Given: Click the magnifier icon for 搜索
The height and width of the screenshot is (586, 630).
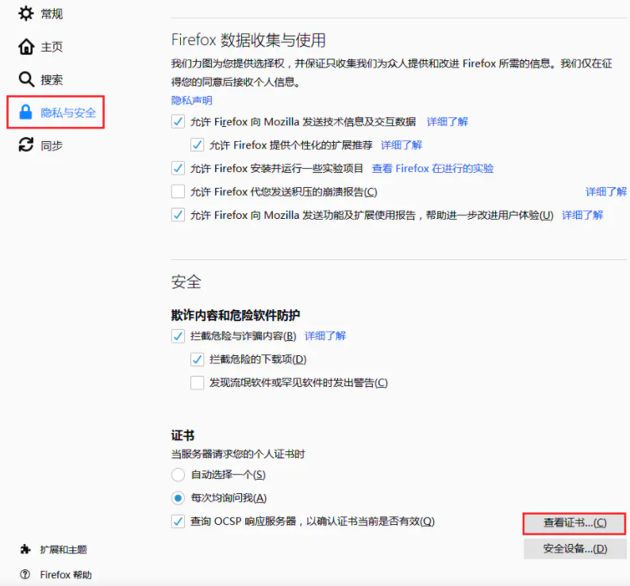Looking at the screenshot, I should (x=26, y=79).
